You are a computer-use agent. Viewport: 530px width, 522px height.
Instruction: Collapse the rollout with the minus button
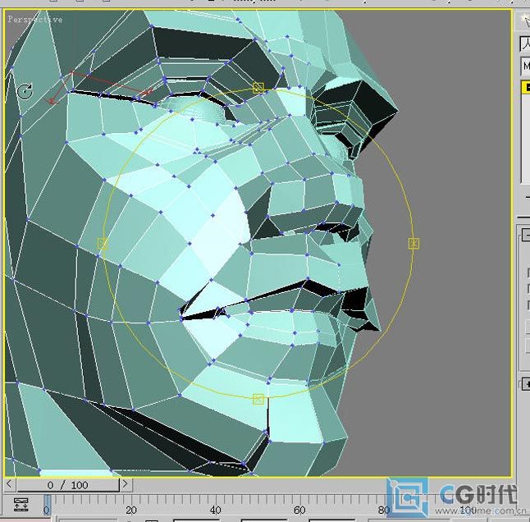pyautogui.click(x=526, y=234)
